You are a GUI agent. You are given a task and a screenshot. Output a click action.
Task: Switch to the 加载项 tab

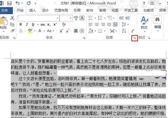[x=149, y=10]
